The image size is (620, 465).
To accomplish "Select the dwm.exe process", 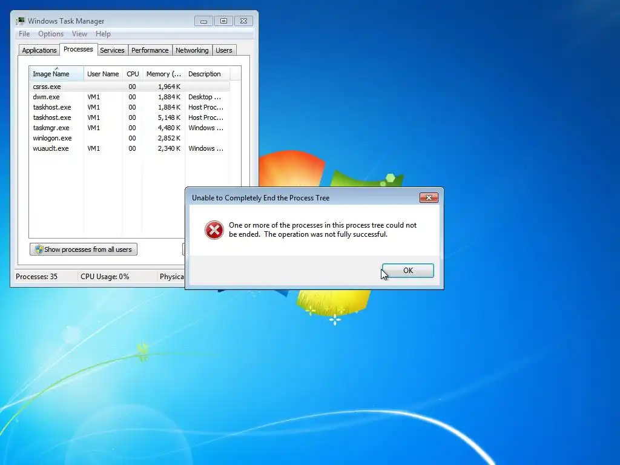I will (x=130, y=97).
